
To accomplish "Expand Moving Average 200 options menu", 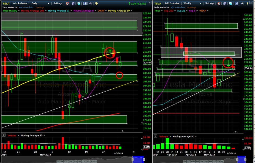I will coord(46,11).
